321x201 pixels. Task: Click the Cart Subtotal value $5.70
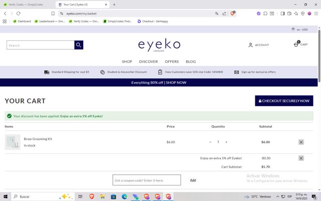(x=265, y=167)
